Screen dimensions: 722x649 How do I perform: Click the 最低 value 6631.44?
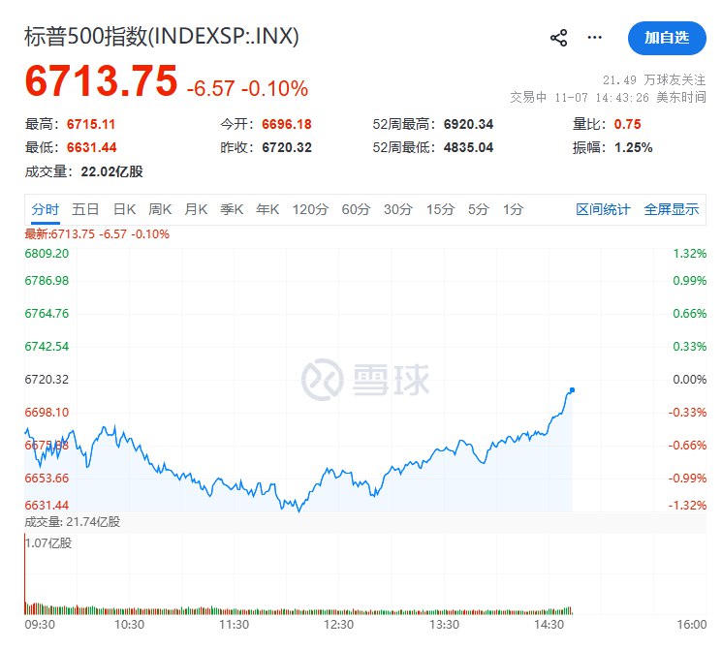click(x=92, y=148)
